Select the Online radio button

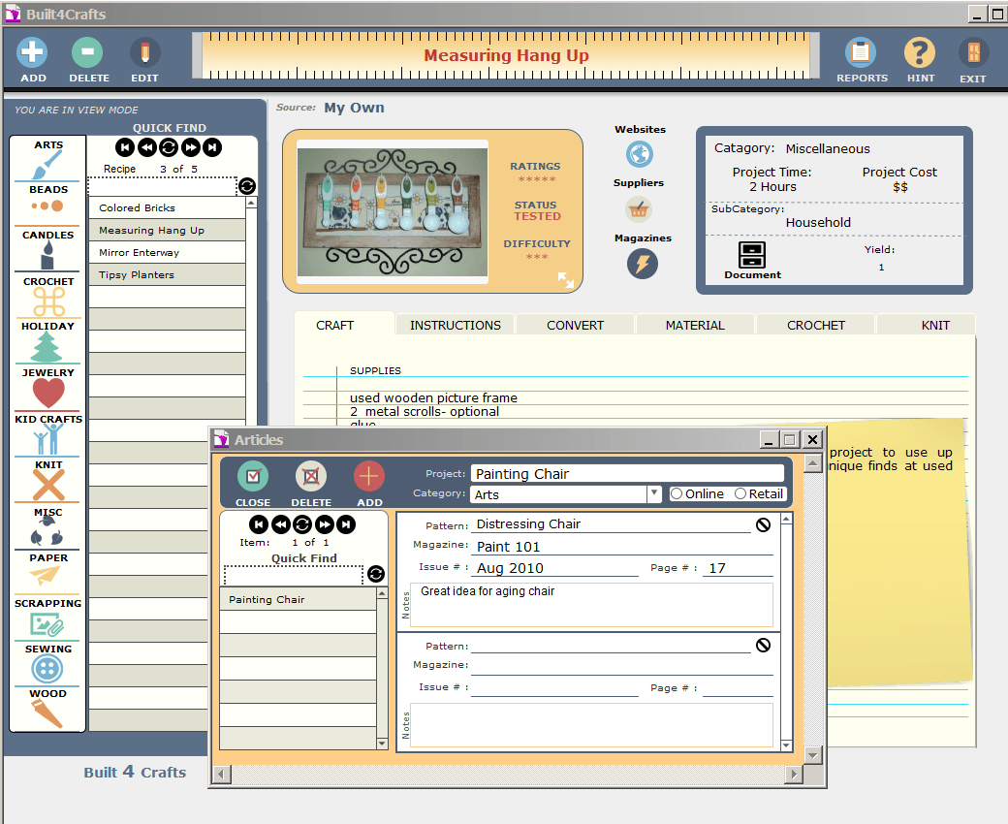point(677,494)
